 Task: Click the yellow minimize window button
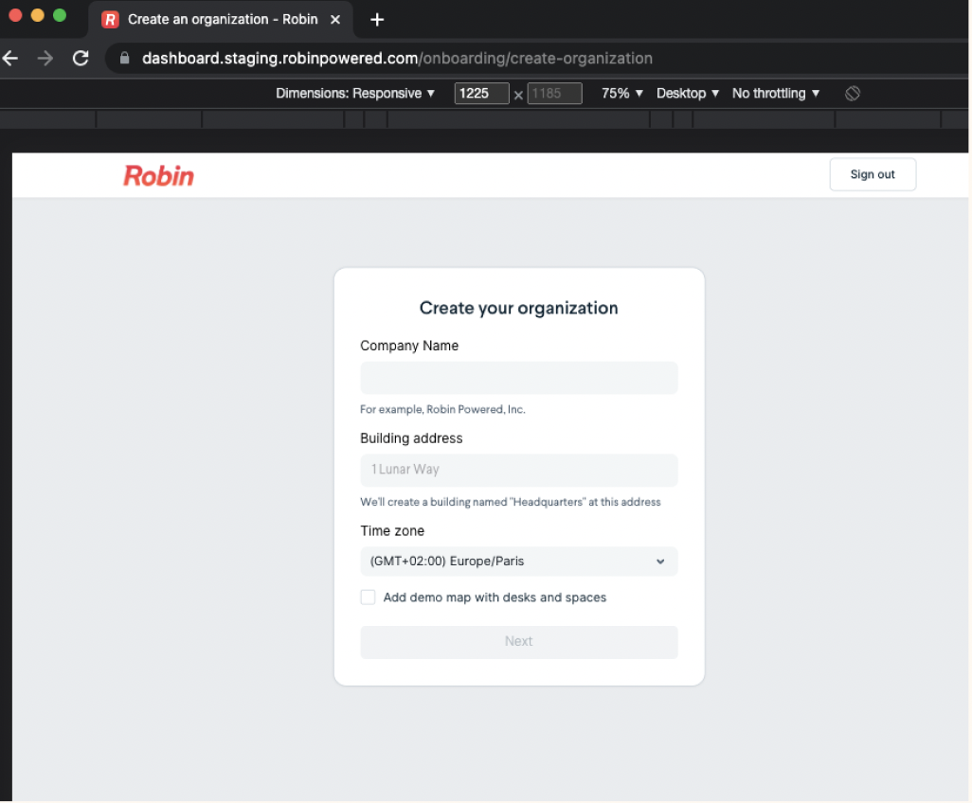click(38, 15)
